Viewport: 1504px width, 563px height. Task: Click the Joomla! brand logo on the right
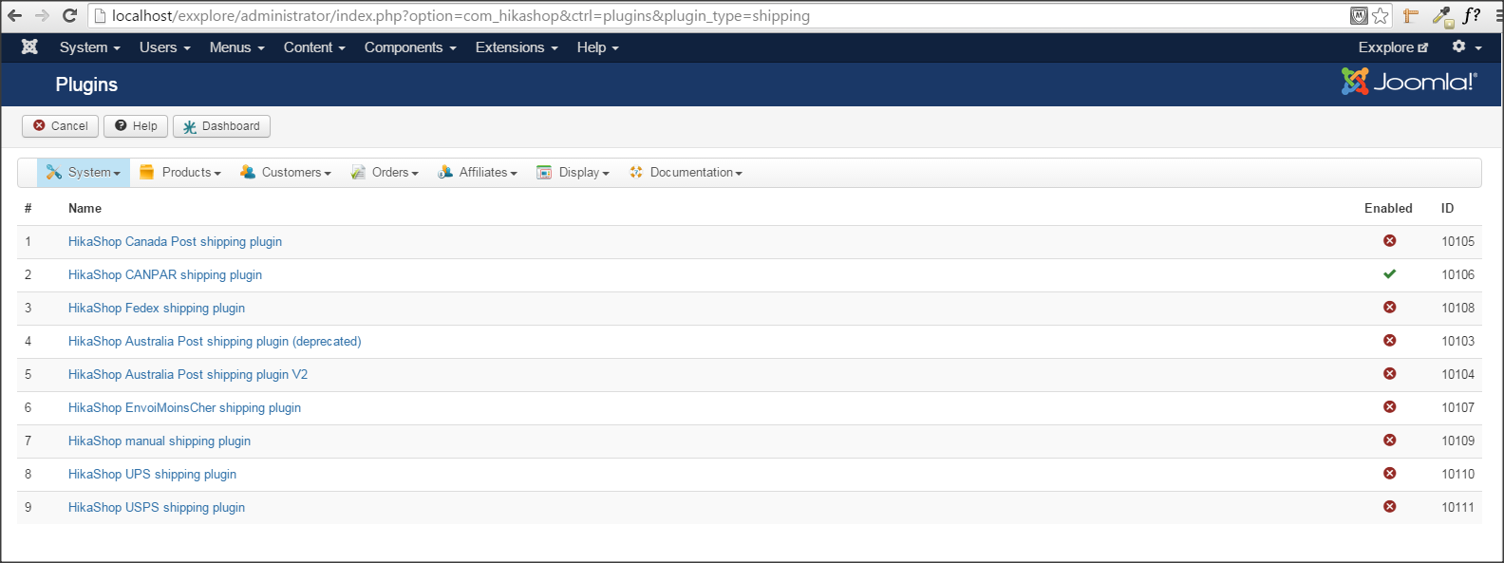pos(1409,82)
